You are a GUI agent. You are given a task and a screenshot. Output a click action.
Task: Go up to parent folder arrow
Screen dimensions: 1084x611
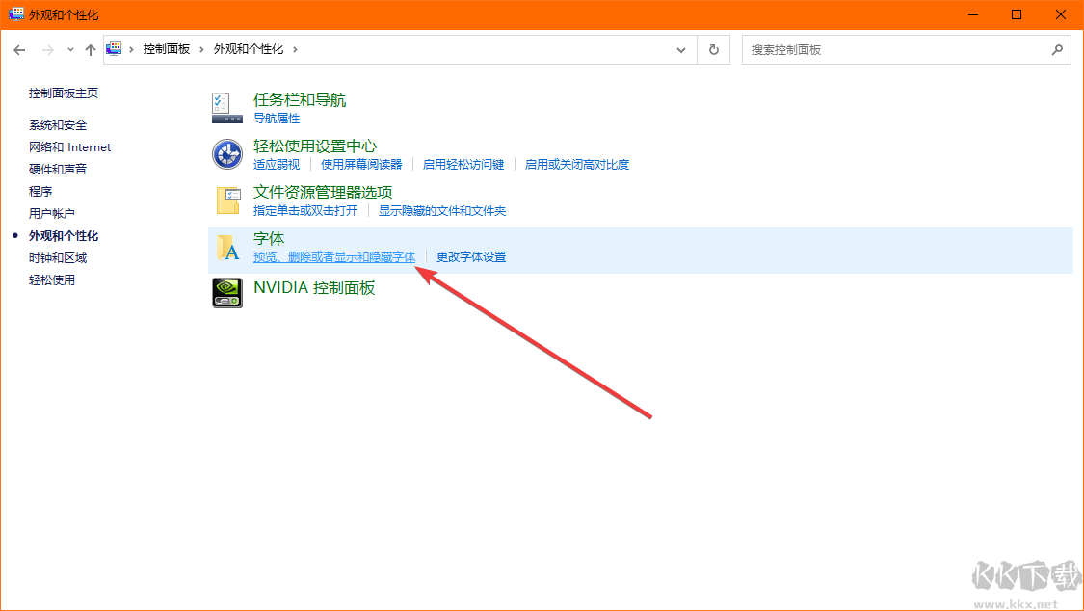90,49
